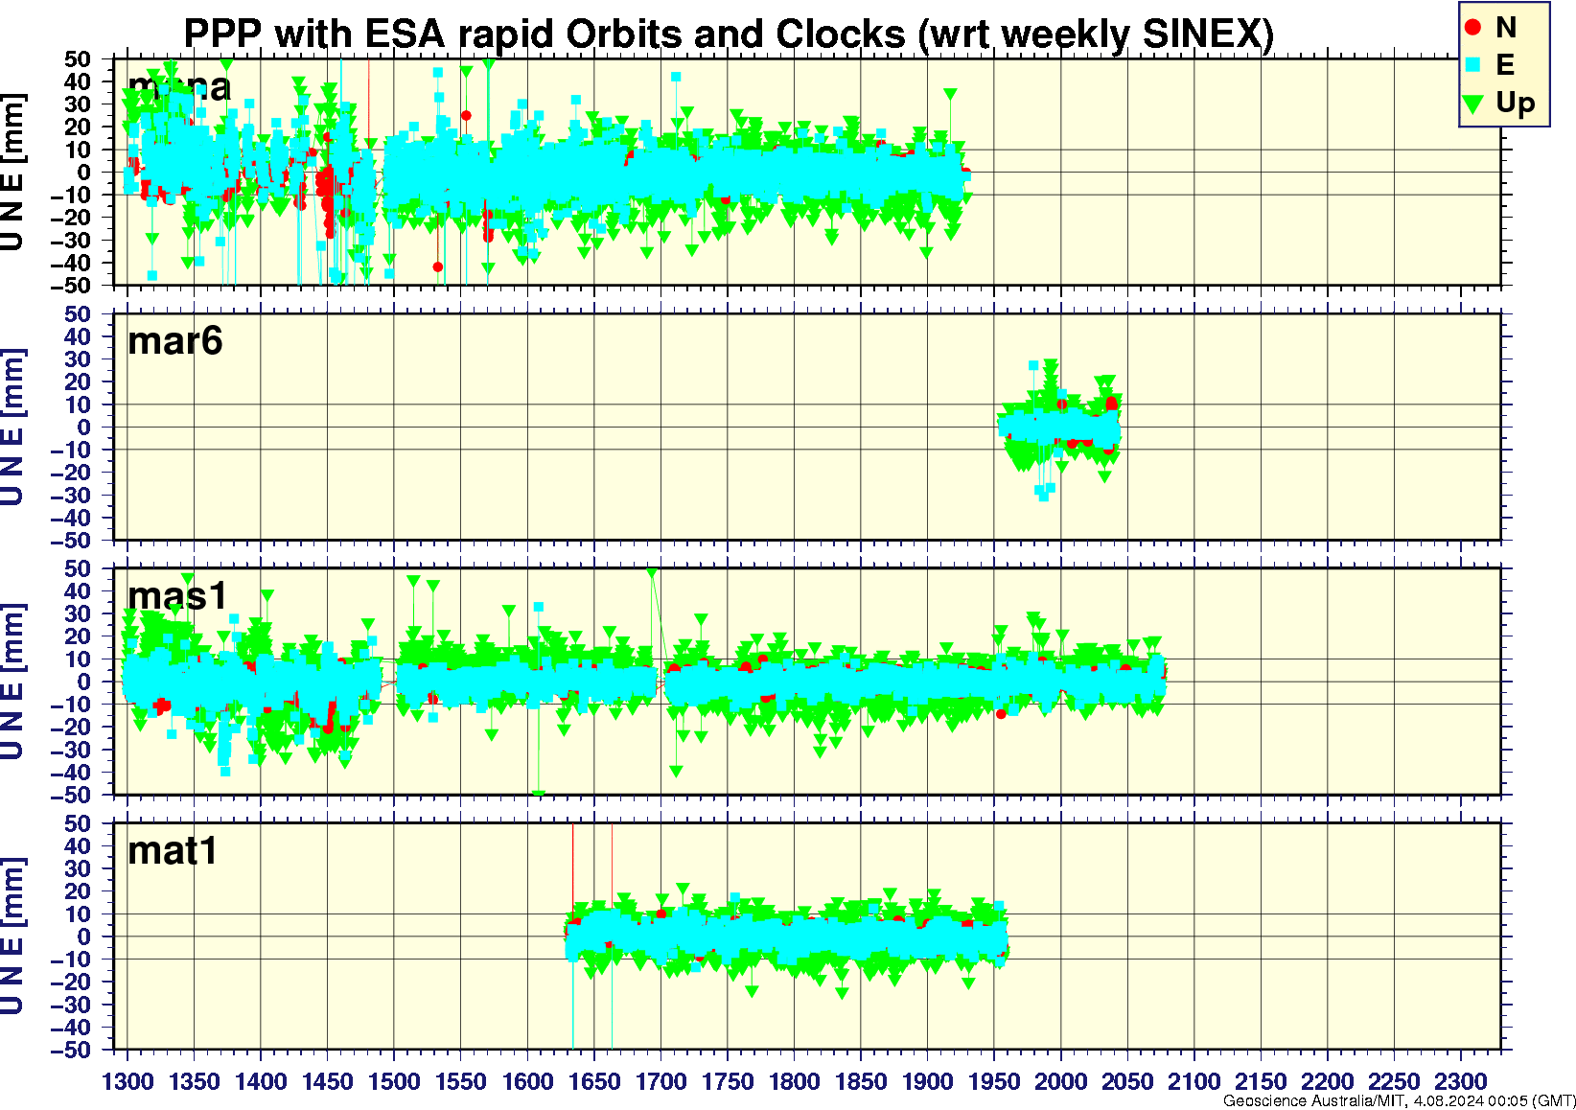1576x1110 pixels.
Task: Click the x-axis tick label 1850
Action: click(861, 1081)
